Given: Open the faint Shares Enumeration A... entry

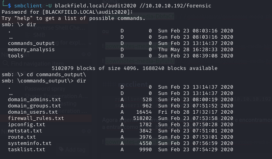Looking at the screenshot, I should pos(56,96).
